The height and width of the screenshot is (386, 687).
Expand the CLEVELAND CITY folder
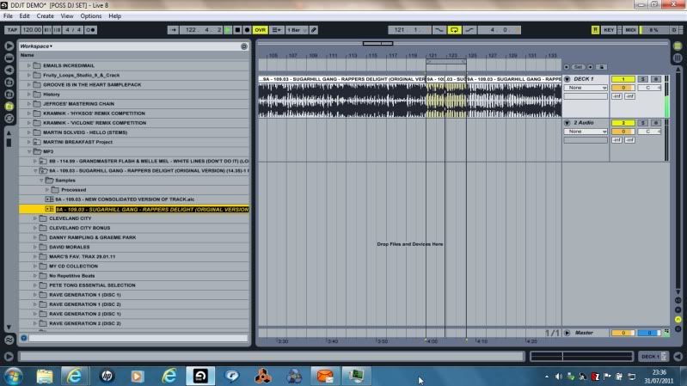[x=35, y=218]
